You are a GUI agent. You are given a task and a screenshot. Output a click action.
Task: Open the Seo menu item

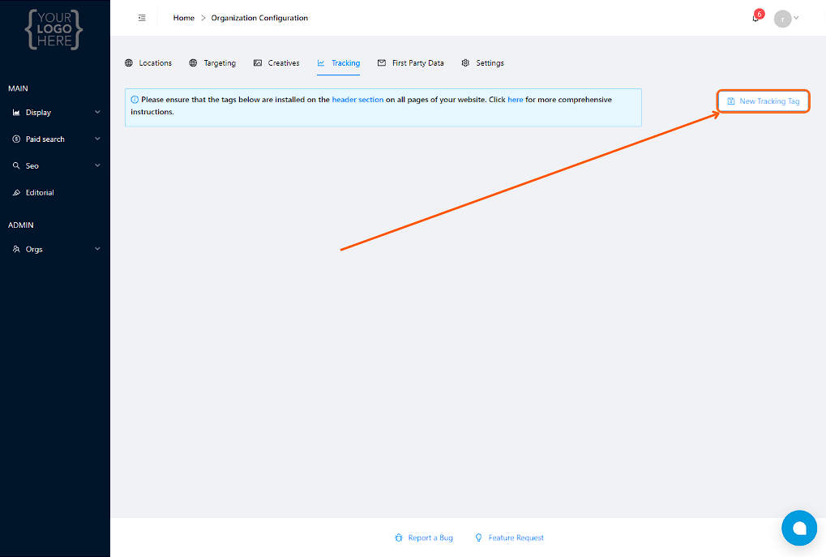55,165
